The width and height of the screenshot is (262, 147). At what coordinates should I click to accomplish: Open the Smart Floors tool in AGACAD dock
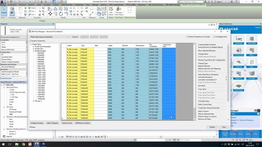pos(239,87)
